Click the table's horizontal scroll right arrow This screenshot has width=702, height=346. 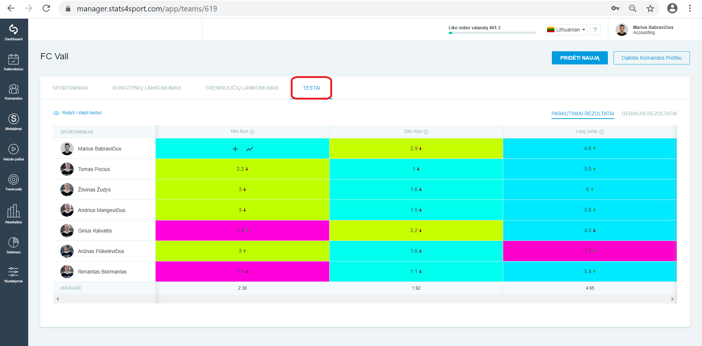click(x=672, y=299)
